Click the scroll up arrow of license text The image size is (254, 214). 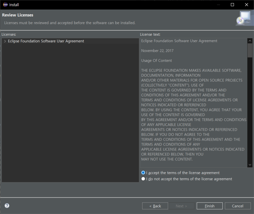[250, 41]
